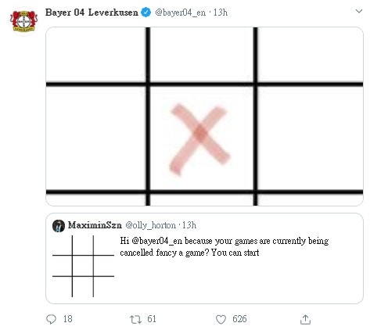370x330 pixels.
Task: View the 626 likes count
Action: pyautogui.click(x=239, y=319)
